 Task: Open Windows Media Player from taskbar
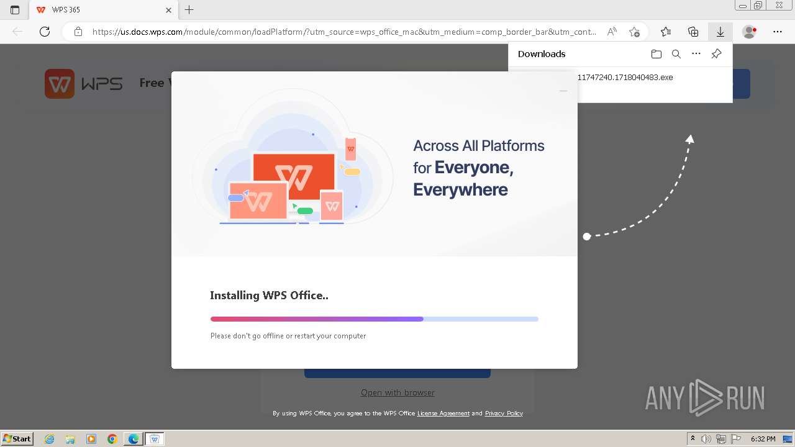tap(91, 439)
